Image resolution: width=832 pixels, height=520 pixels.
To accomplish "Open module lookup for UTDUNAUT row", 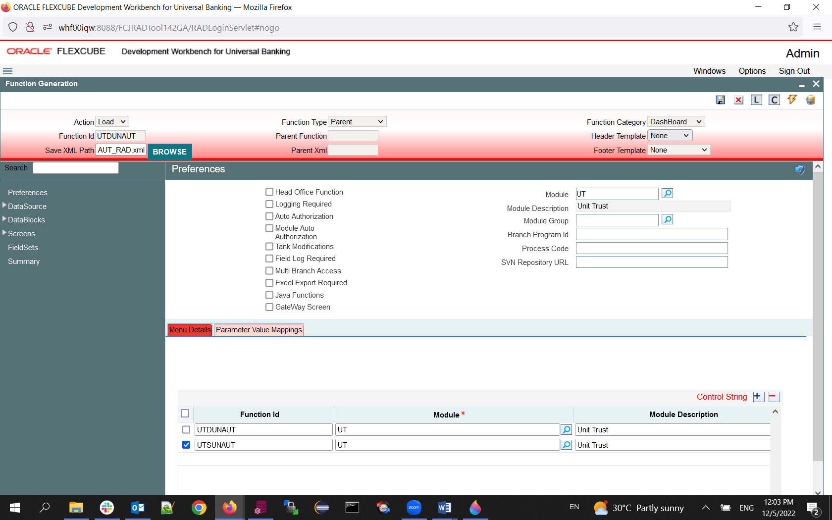I will pyautogui.click(x=566, y=429).
